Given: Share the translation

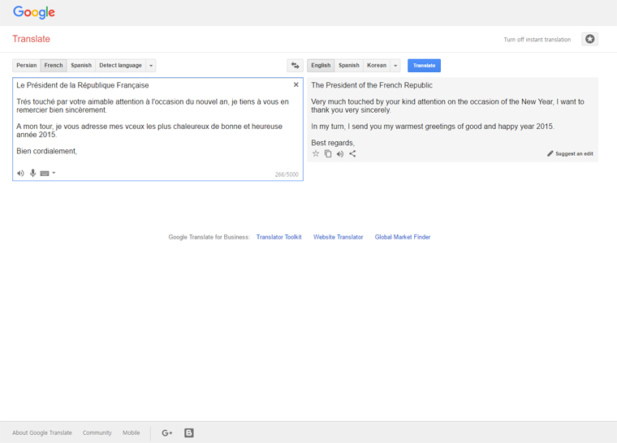Looking at the screenshot, I should click(x=352, y=153).
